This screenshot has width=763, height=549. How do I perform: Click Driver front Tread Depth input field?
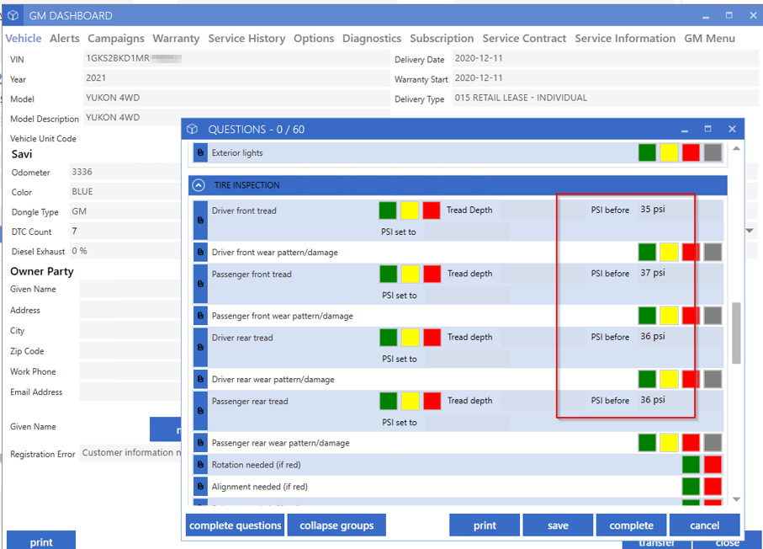coord(542,210)
